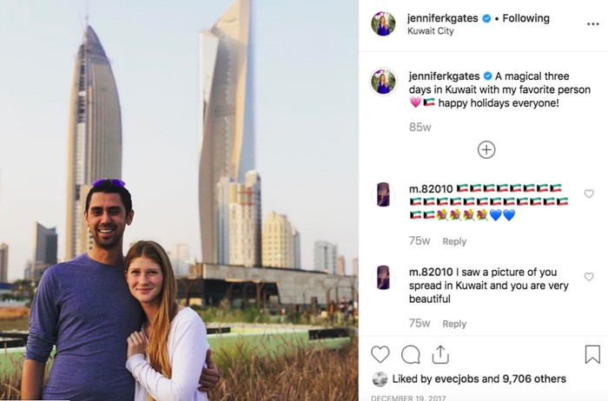Viewport: 608px width, 401px height.
Task: Open jenniferkgates avatar in post header
Action: coord(383,23)
